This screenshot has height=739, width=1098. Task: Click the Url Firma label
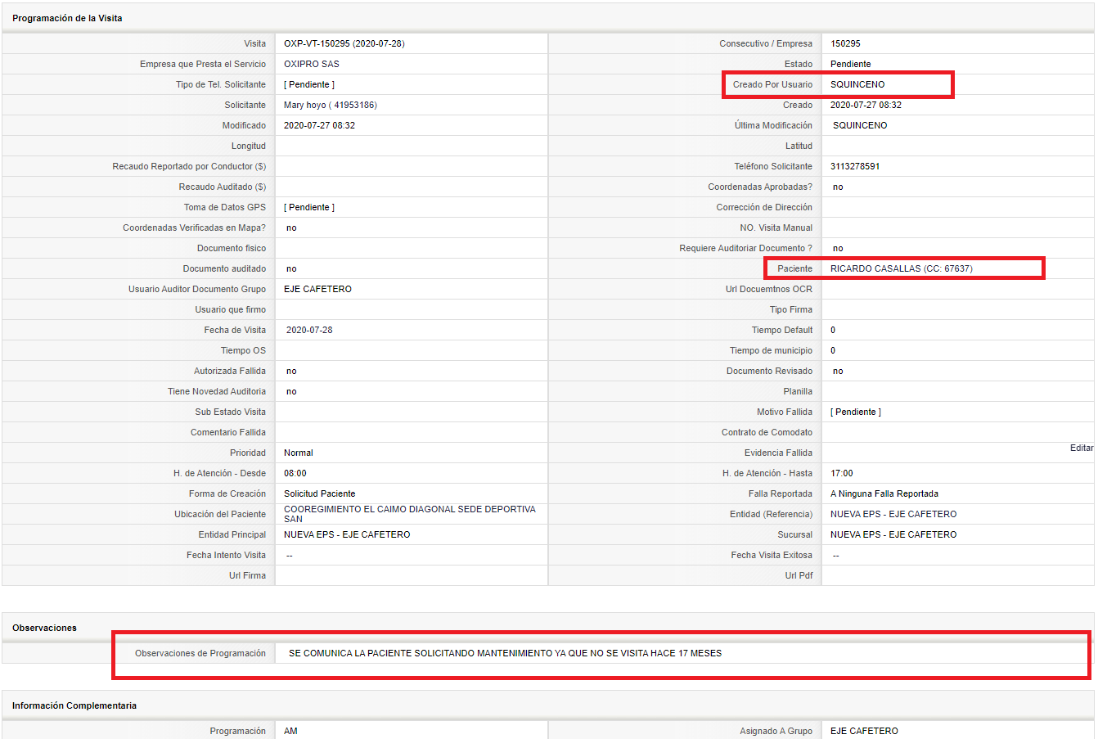tap(247, 575)
